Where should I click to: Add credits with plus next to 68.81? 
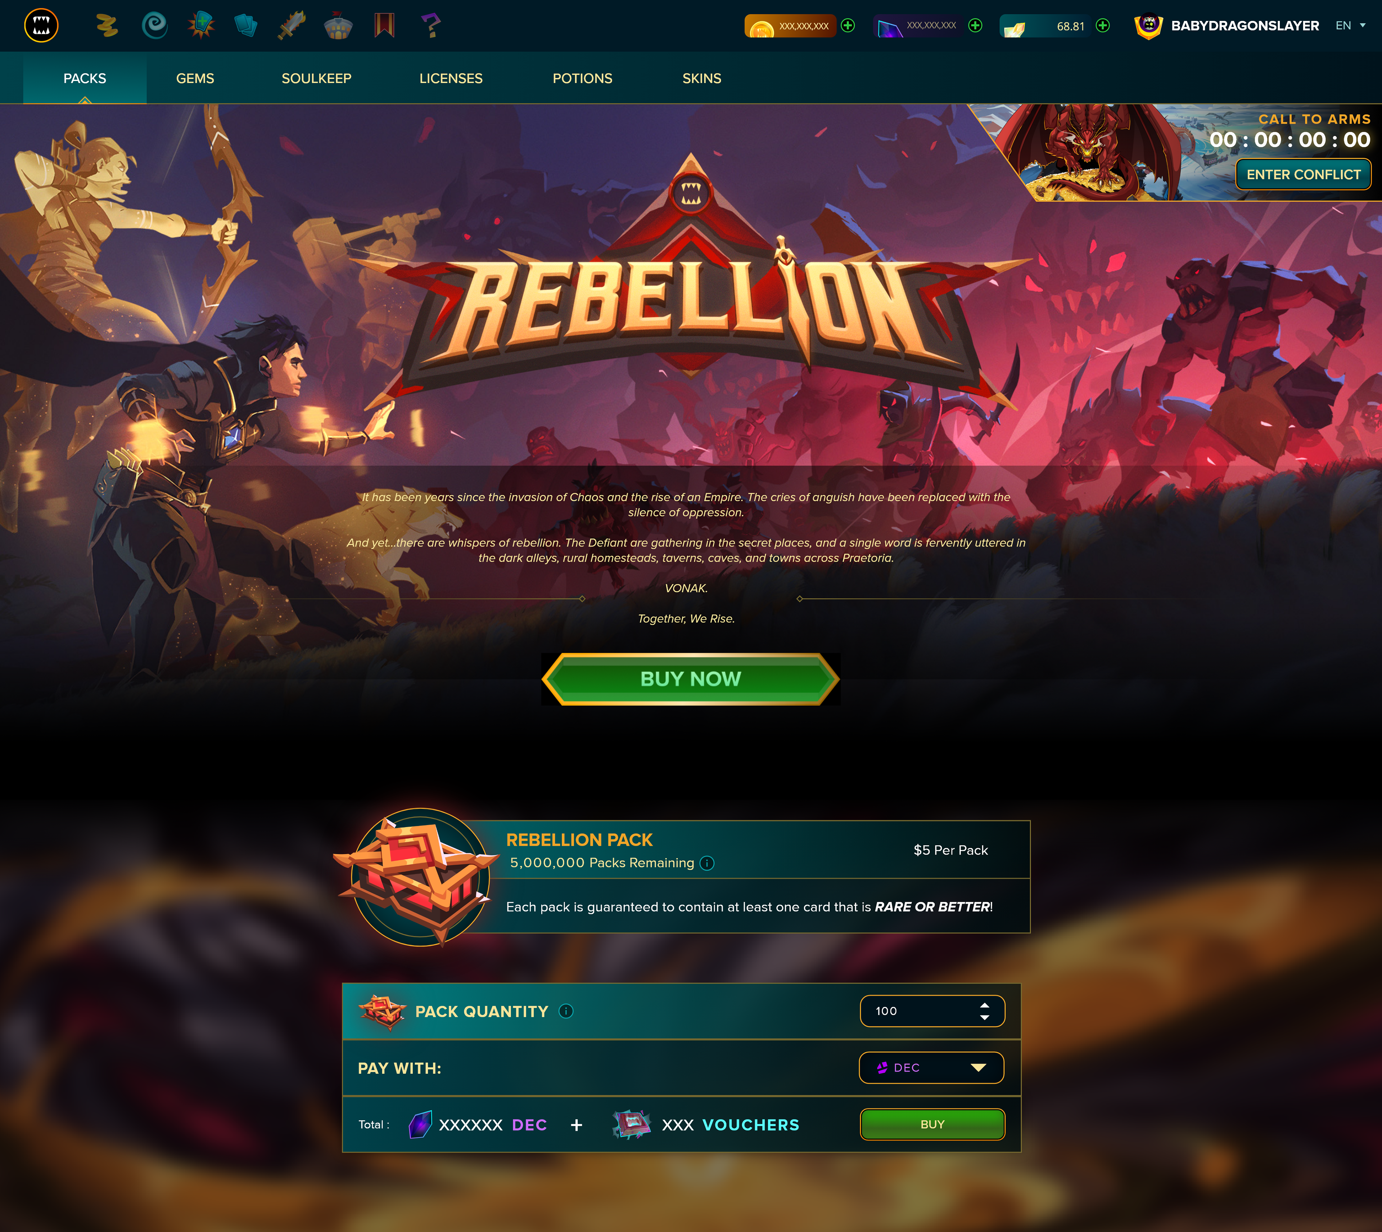pyautogui.click(x=1103, y=26)
